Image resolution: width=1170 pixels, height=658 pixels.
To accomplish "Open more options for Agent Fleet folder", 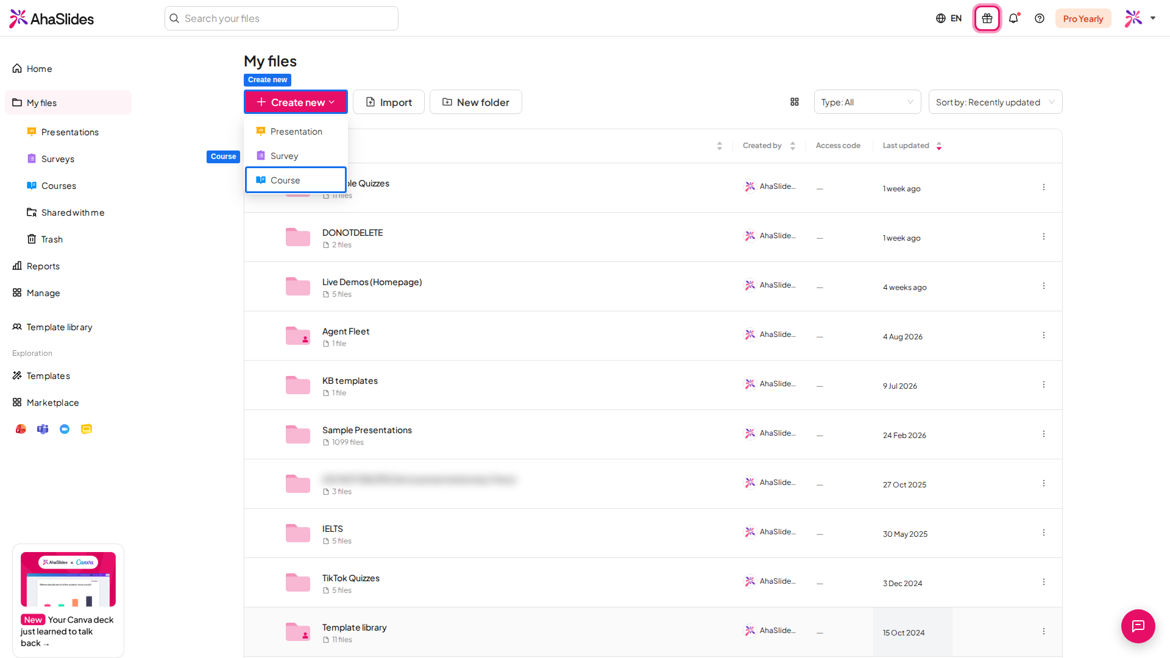I will click(1044, 335).
